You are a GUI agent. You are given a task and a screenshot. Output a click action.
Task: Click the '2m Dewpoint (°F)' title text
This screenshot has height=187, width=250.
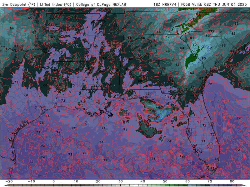pyautogui.click(x=18, y=4)
